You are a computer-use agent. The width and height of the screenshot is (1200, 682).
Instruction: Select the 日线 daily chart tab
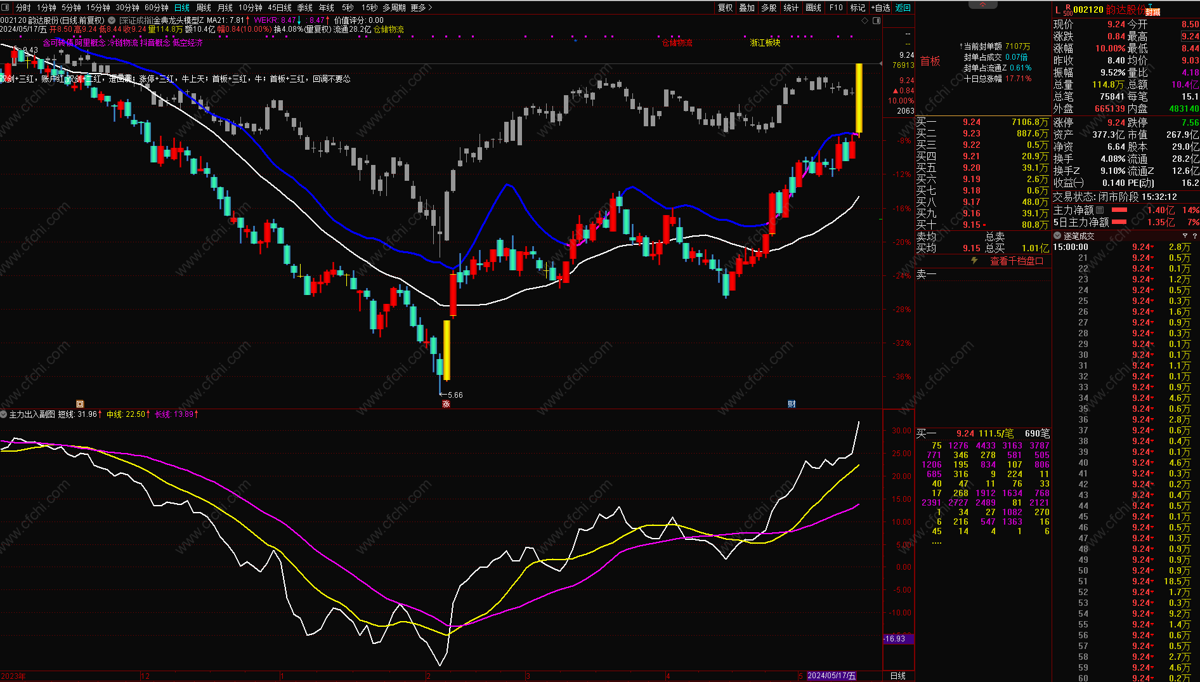point(182,8)
